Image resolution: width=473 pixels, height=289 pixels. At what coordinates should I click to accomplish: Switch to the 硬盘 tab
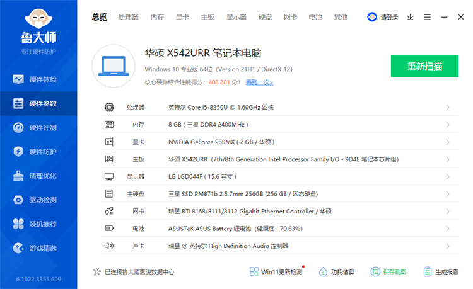(x=266, y=17)
